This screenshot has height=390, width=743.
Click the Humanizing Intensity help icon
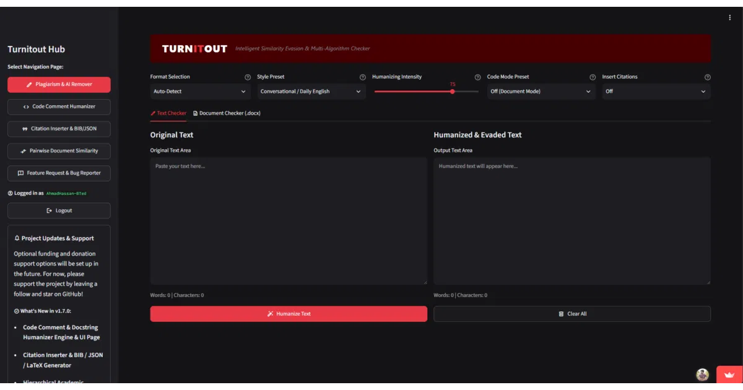(477, 77)
